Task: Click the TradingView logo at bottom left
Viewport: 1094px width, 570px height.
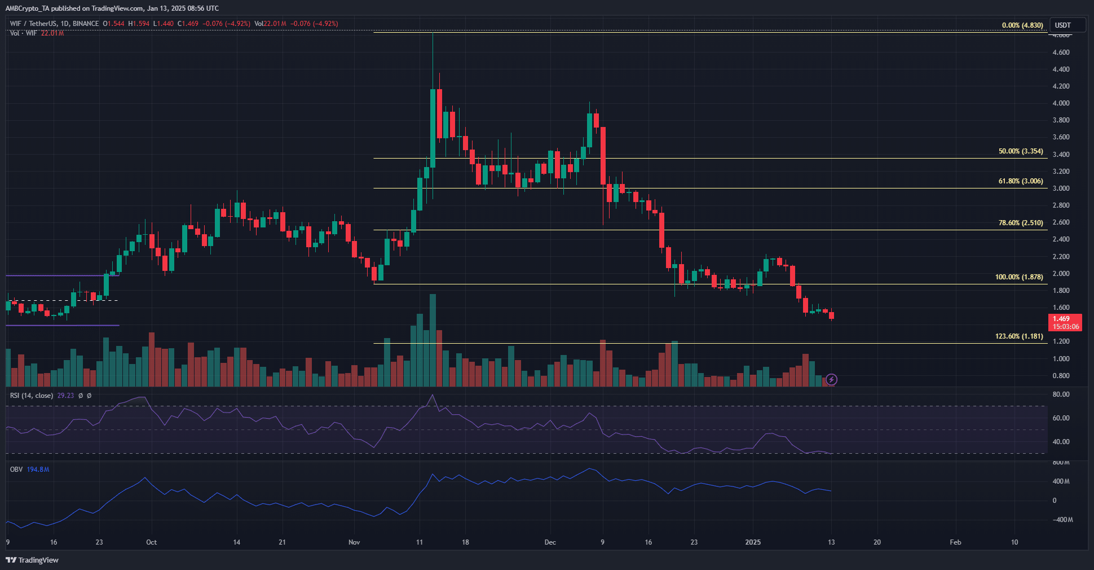Action: pos(32,560)
